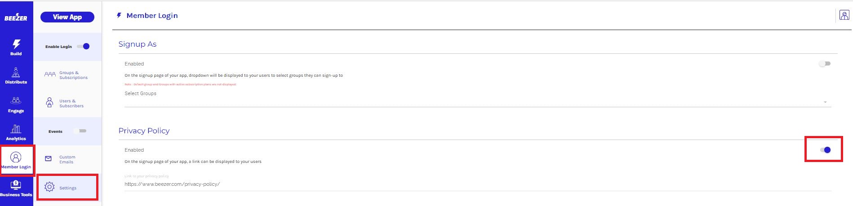
Task: Open the Analytics bar chart icon
Action: 16,129
